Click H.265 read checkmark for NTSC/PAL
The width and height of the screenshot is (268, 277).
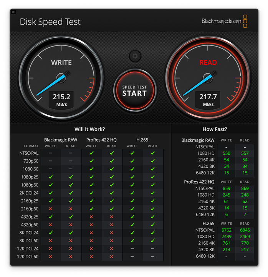pyautogui.click(x=152, y=153)
